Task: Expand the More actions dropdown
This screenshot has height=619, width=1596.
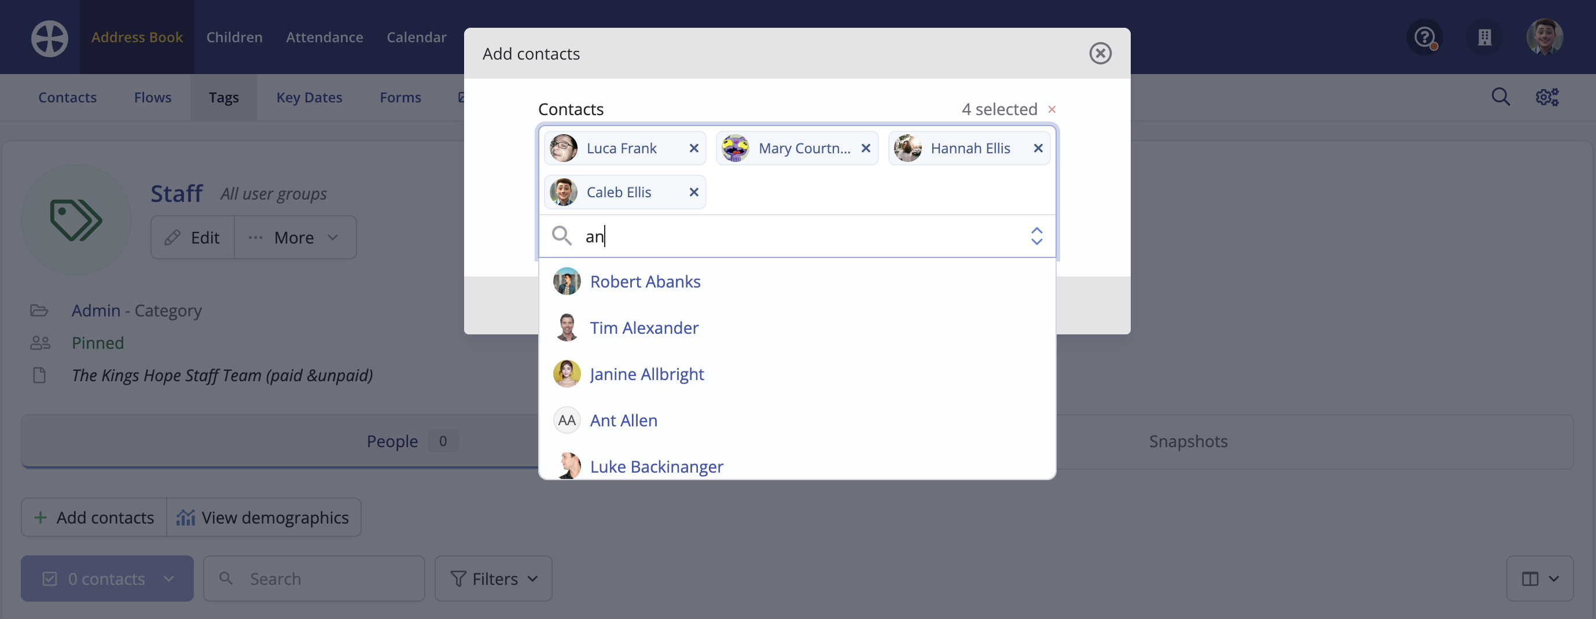Action: 296,237
